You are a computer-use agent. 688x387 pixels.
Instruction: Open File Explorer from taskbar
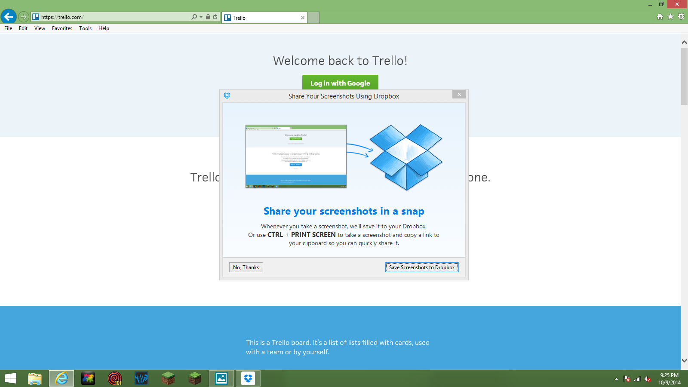35,378
